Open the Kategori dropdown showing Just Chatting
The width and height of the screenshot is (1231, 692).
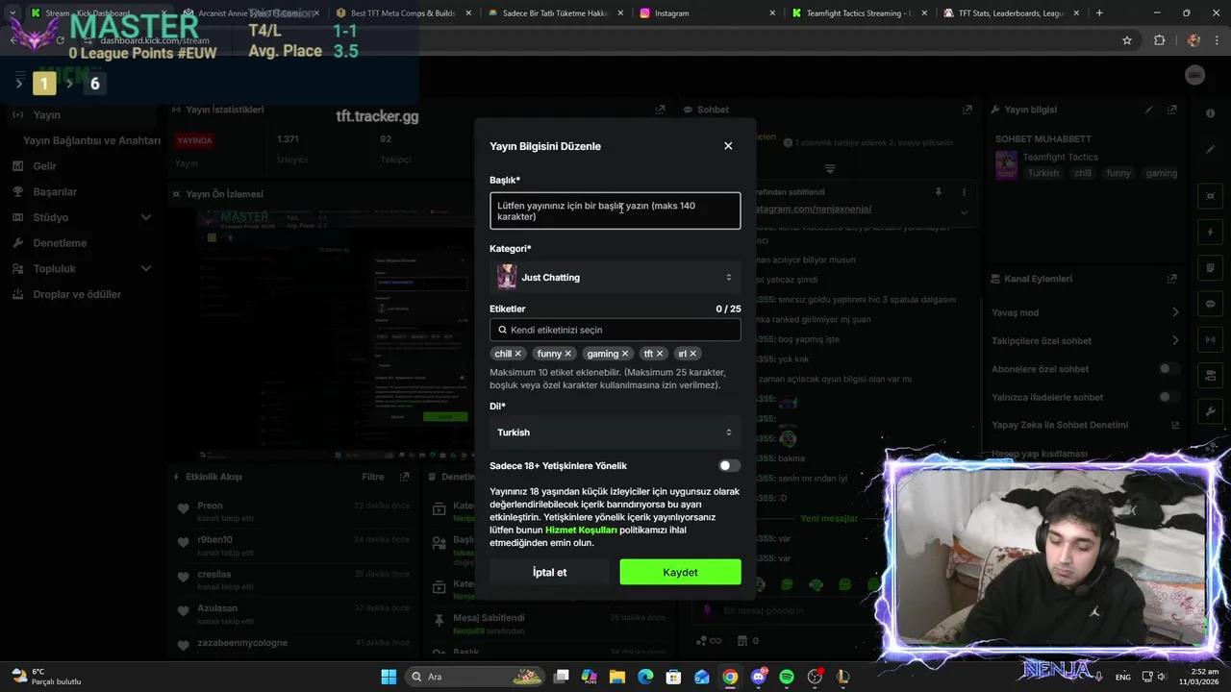click(615, 277)
